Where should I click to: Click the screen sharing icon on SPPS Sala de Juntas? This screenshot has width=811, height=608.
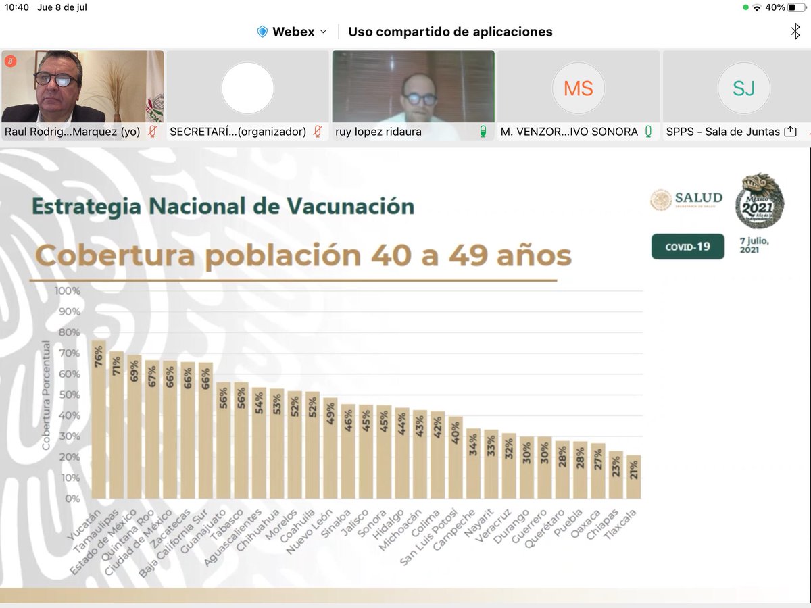(789, 131)
